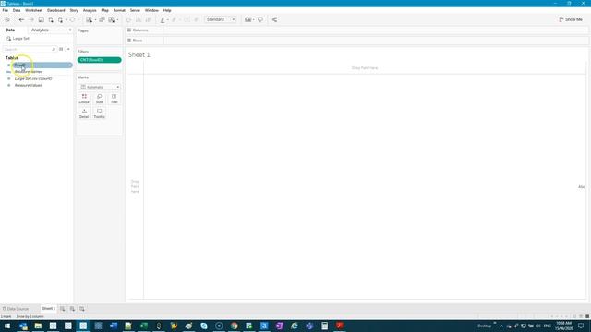Click the CNT(RowID) filter pill
The image size is (591, 332).
(x=99, y=60)
